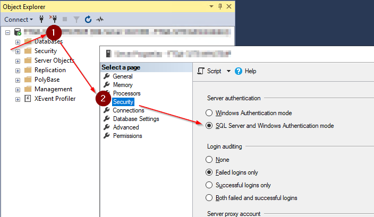Select Successful logins only
This screenshot has height=217, width=374.
238,185
